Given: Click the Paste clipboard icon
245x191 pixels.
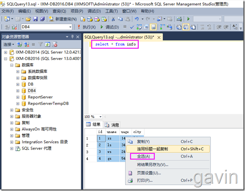Looking at the screenshot, I should 128,19.
